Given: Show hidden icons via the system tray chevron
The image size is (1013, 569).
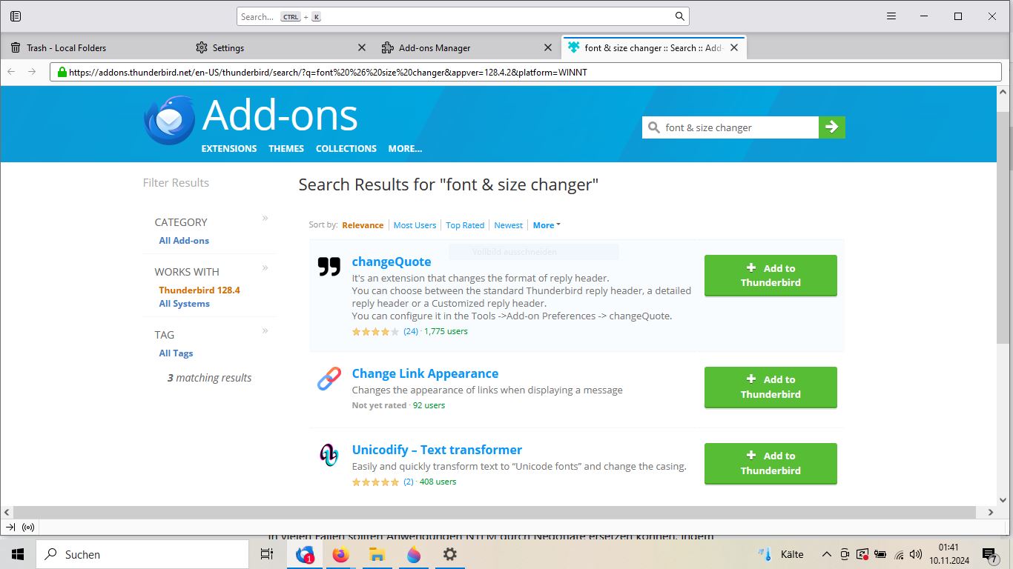Looking at the screenshot, I should click(x=826, y=554).
